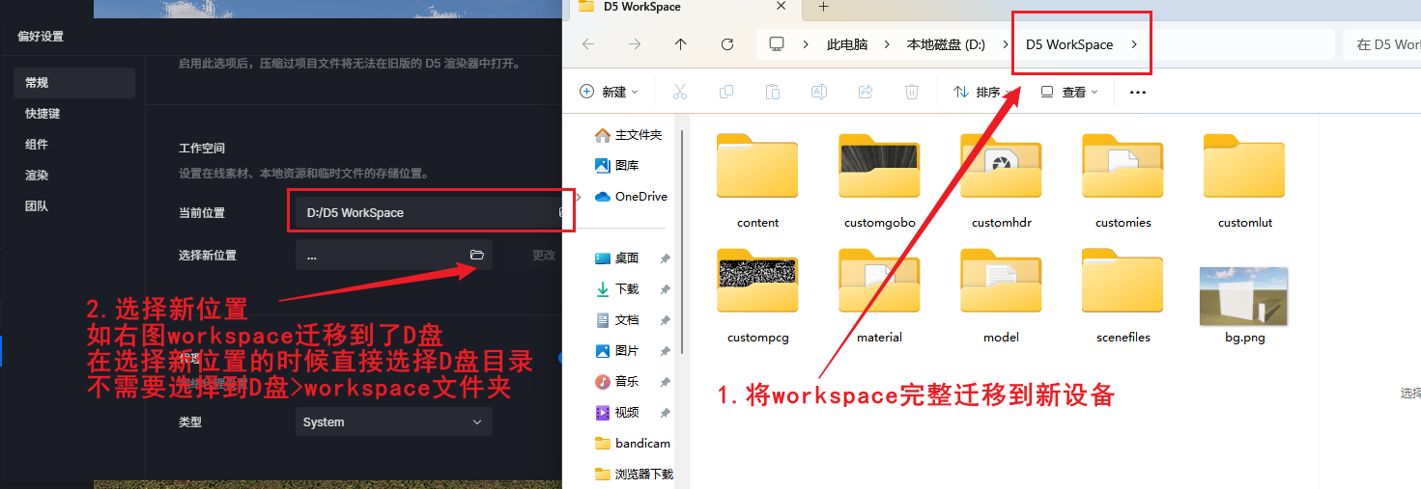Click the Back arrow in Explorer
The height and width of the screenshot is (489, 1421).
(x=588, y=44)
